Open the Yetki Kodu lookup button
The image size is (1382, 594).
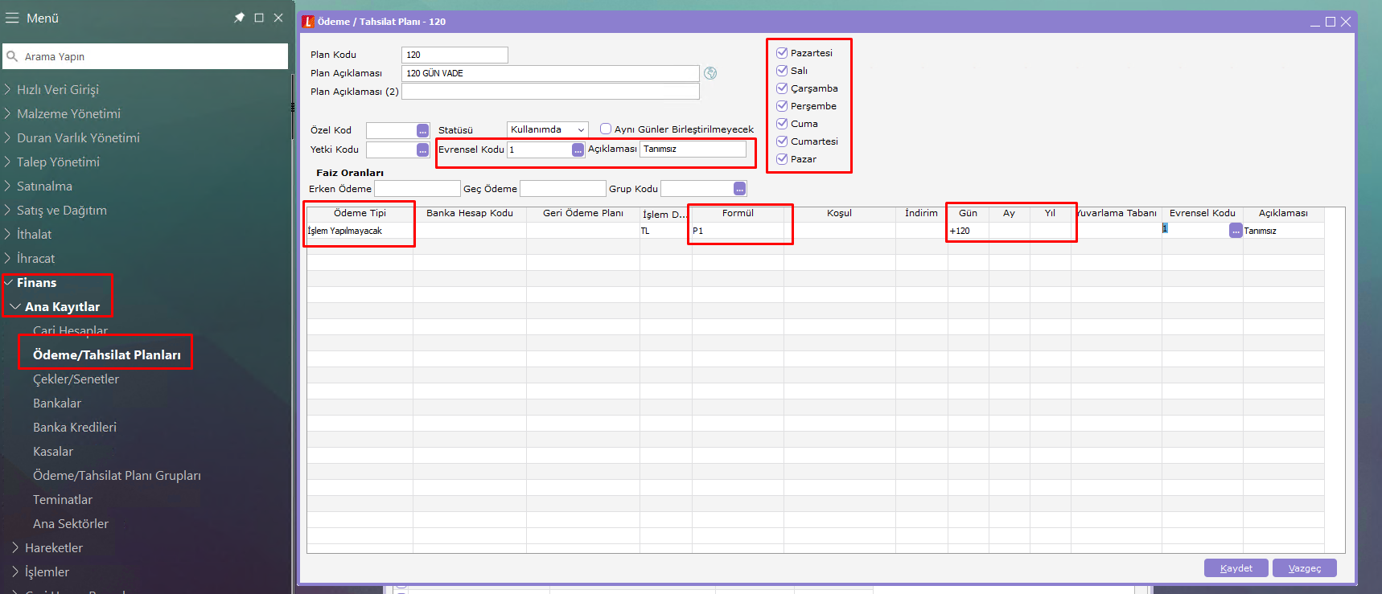pos(422,150)
